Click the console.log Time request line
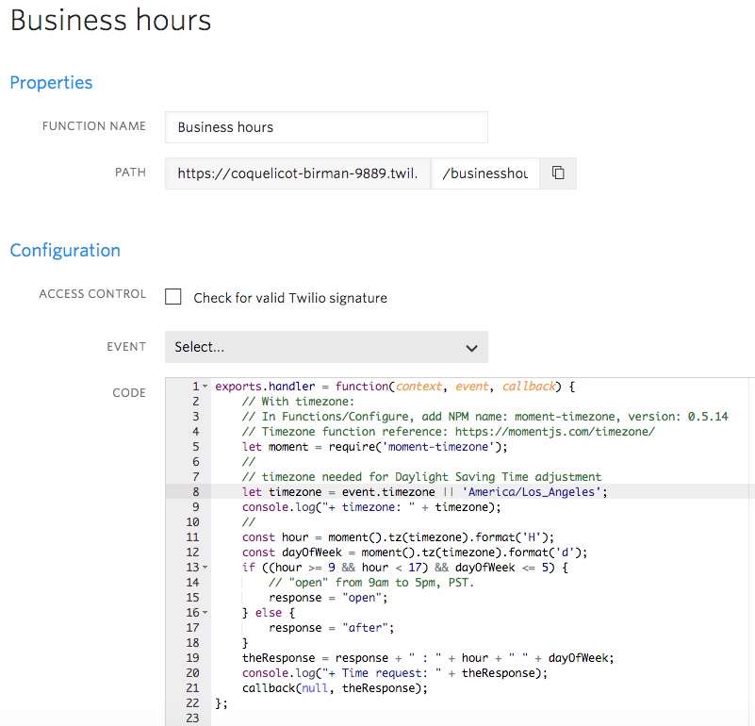This screenshot has width=755, height=726. click(x=395, y=673)
